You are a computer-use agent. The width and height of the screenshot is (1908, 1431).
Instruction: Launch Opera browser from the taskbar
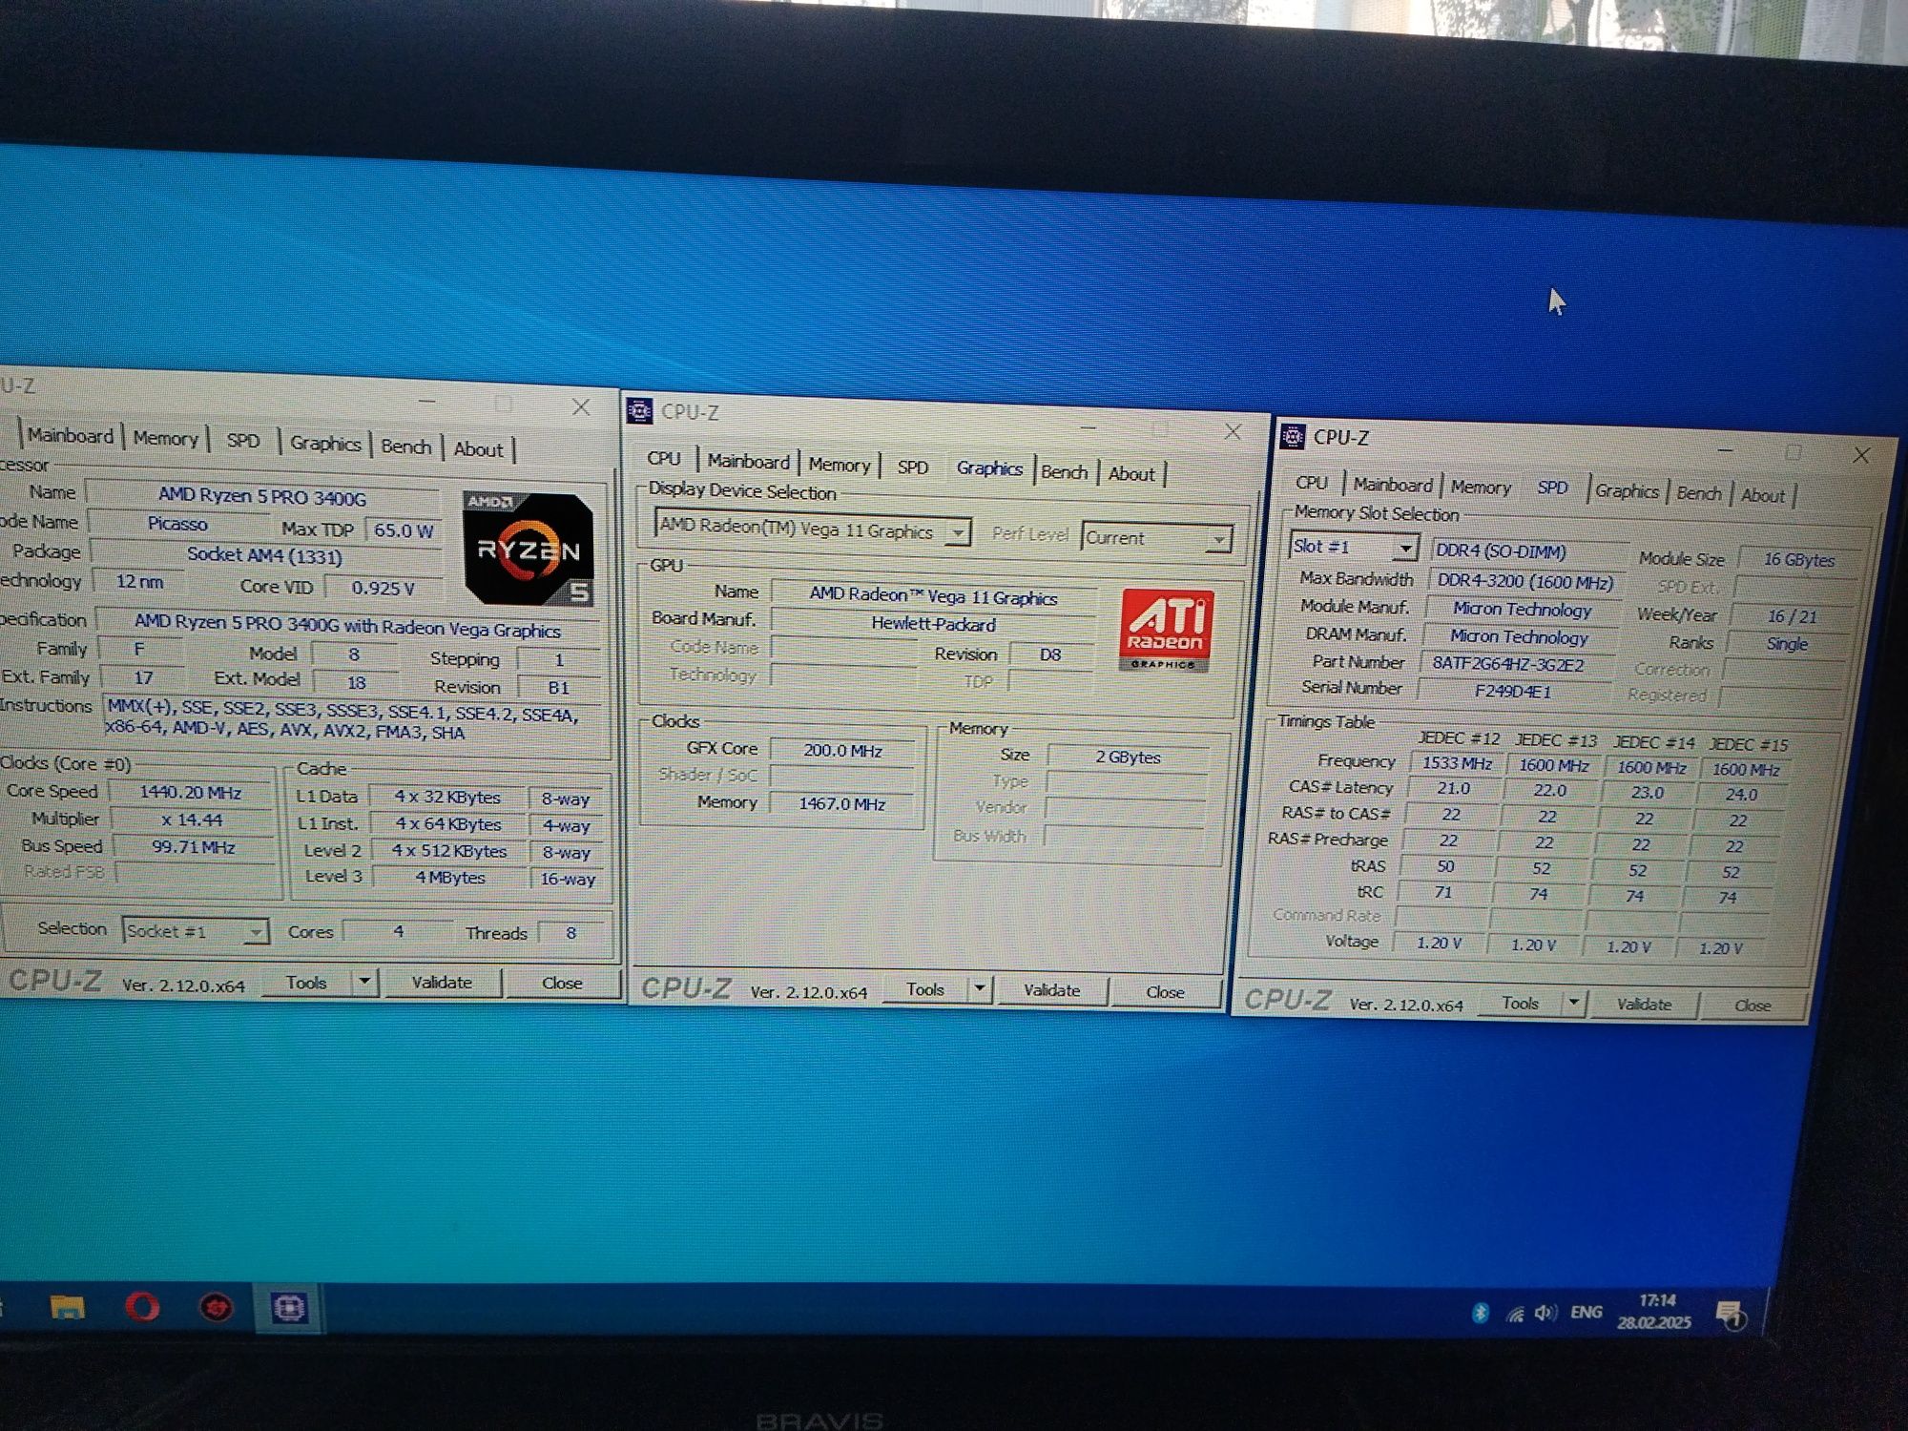click(142, 1307)
